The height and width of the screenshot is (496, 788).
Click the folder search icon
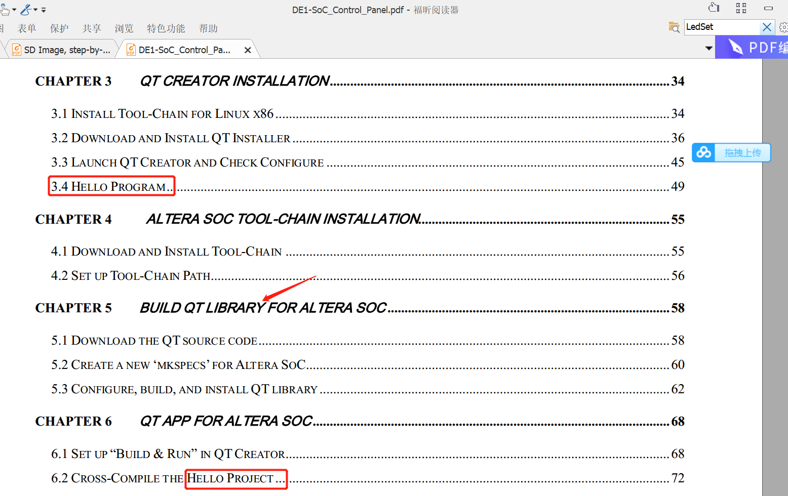[674, 27]
